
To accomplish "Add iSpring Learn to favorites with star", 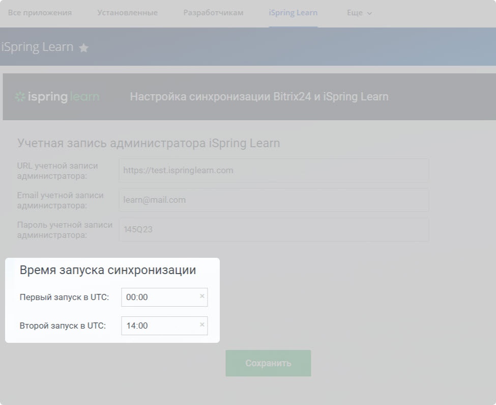I will pos(83,48).
